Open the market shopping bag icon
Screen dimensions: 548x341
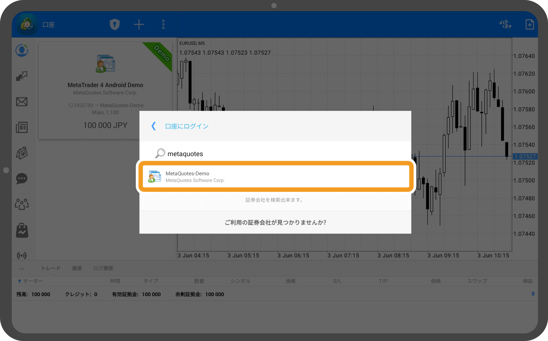pyautogui.click(x=22, y=230)
